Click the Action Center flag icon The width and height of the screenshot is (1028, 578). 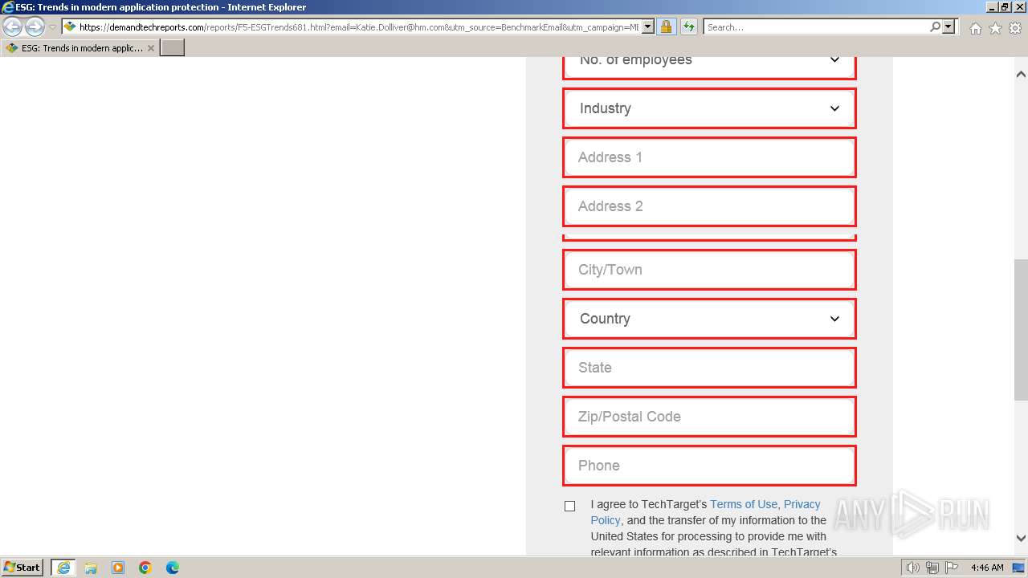coord(952,568)
